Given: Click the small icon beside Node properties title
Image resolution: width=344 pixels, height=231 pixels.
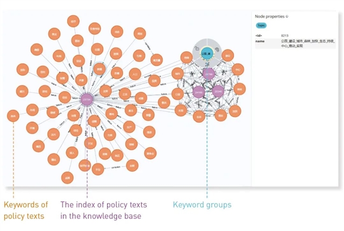Looking at the screenshot, I should [287, 17].
